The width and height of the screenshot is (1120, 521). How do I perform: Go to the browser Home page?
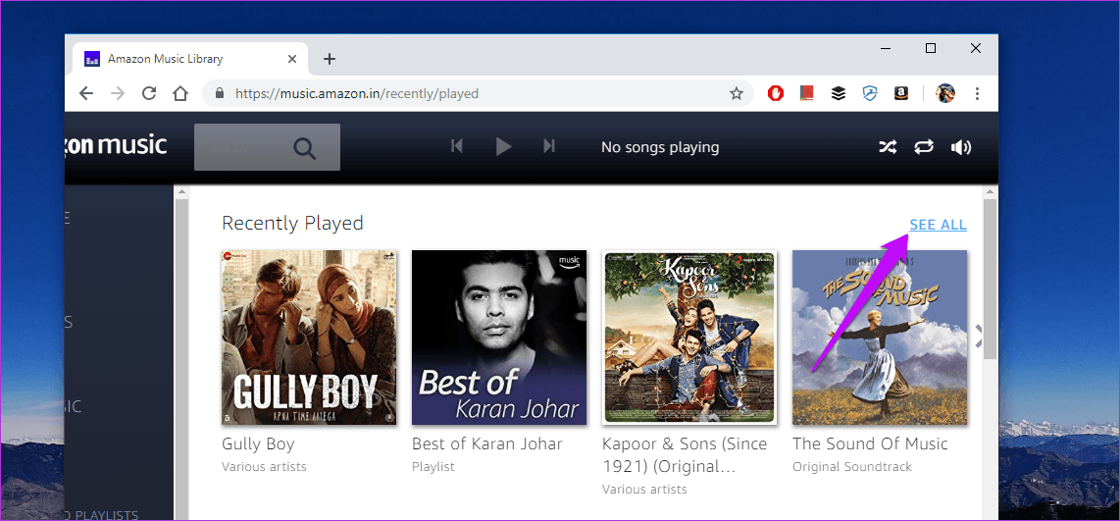180,93
